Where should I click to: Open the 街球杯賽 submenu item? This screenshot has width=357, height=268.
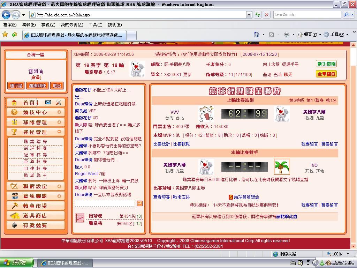pos(36,148)
